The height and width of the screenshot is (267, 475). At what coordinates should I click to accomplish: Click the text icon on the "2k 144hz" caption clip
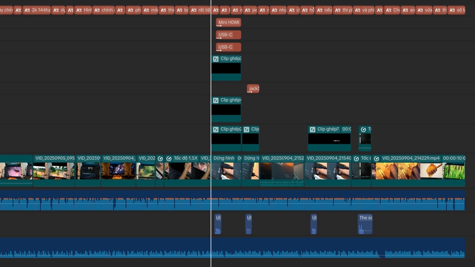coord(27,10)
